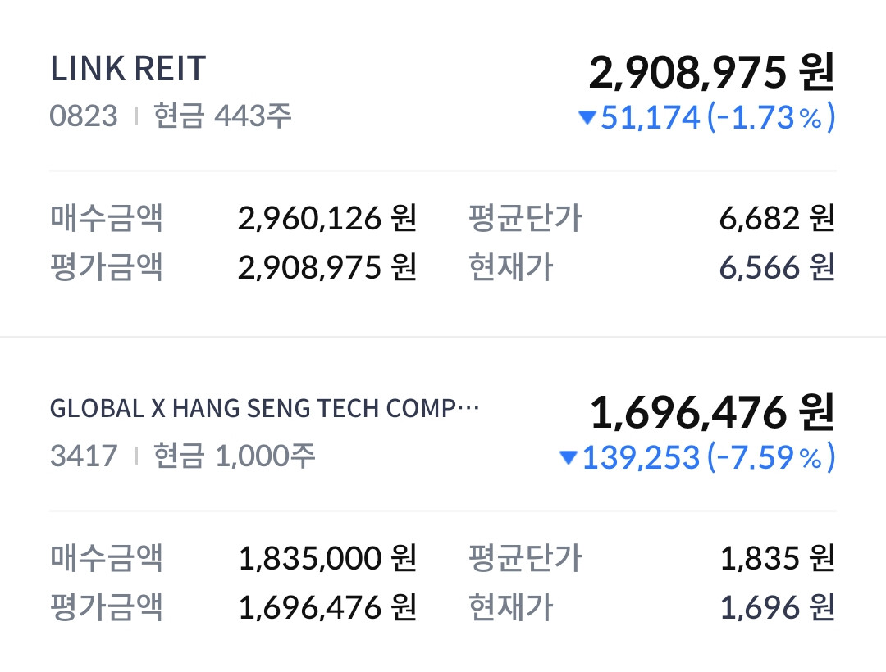This screenshot has width=886, height=672.
Task: Tap LINK REIT purchase amount 2,960,126 원
Action: pos(327,219)
